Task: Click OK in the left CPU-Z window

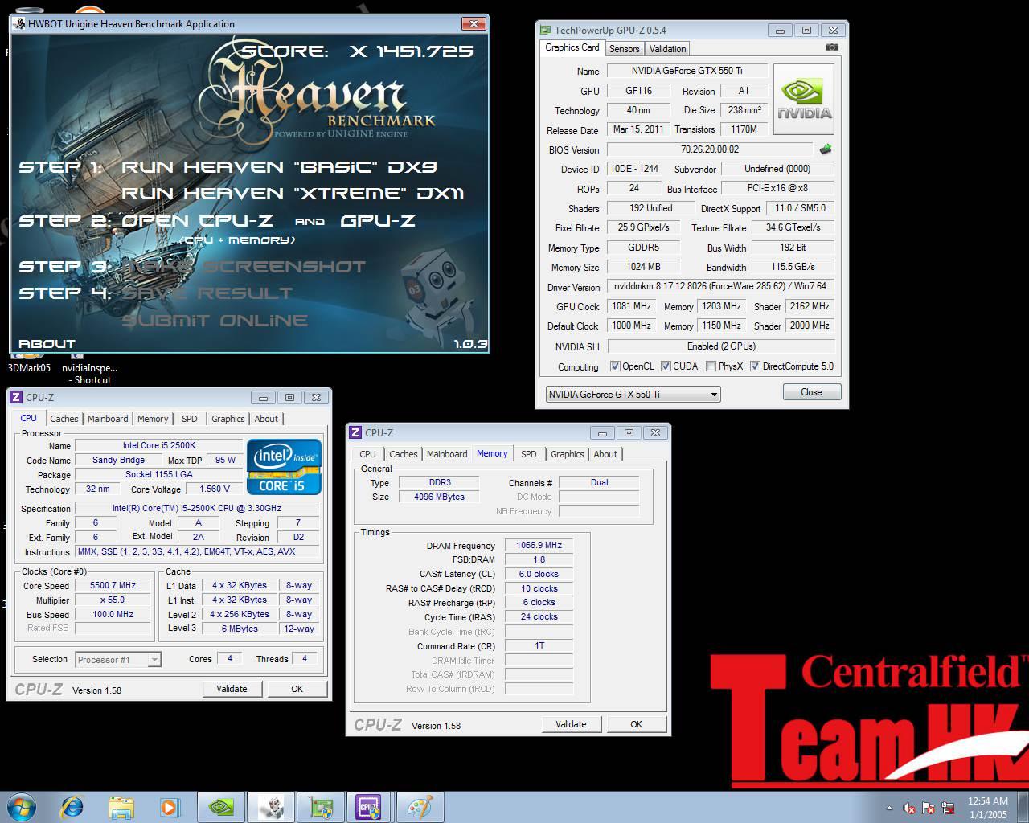Action: tap(297, 689)
